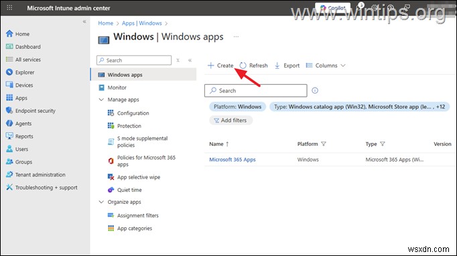Open Dashboard from the sidebar
The image size is (457, 256).
pos(27,47)
